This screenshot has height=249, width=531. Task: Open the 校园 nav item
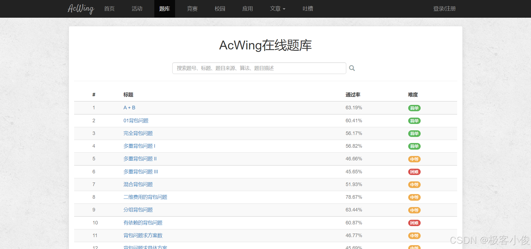(220, 9)
